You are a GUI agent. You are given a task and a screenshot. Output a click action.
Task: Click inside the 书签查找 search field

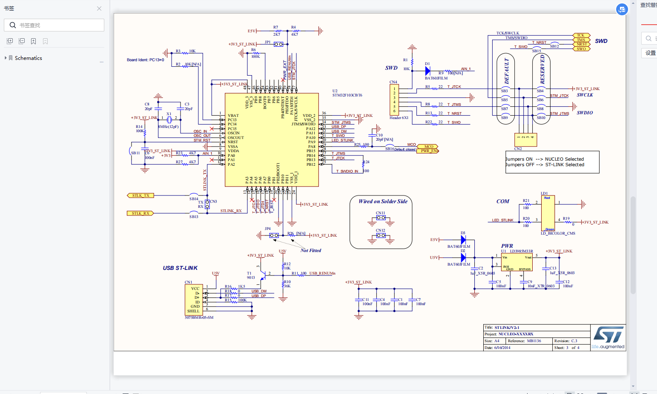tap(55, 25)
